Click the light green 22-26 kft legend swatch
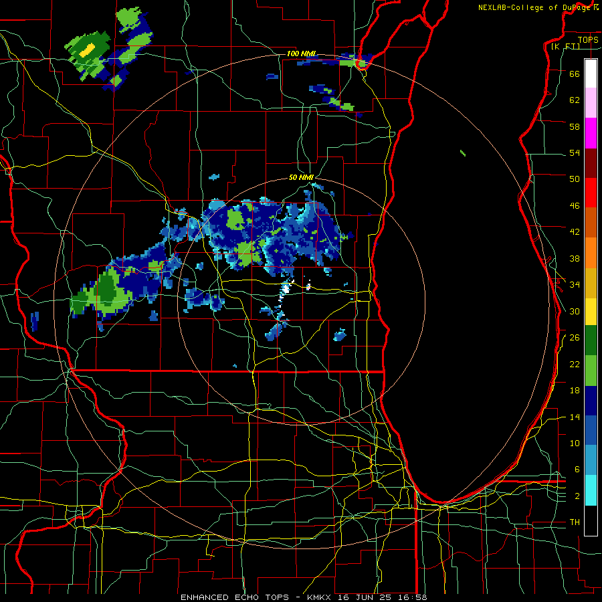The height and width of the screenshot is (602, 602). [x=591, y=371]
